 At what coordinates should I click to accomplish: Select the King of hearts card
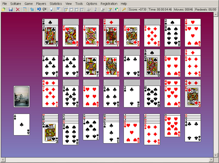pyautogui.click(x=71, y=36)
